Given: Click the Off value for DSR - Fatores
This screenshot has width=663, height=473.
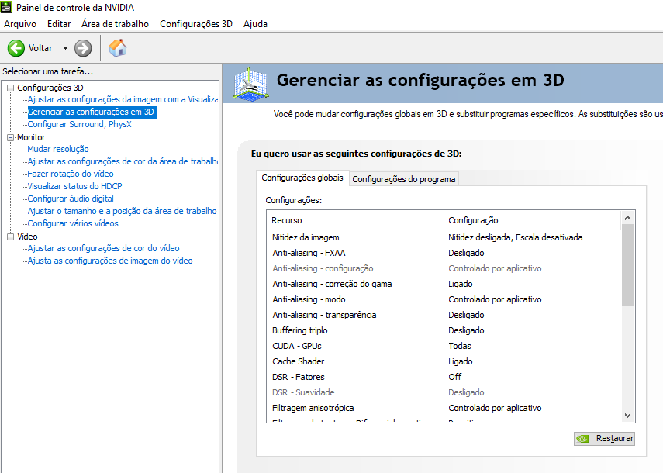Looking at the screenshot, I should [x=455, y=377].
